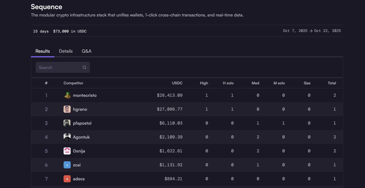Viewport: 365px width, 188px height.
Task: Click the # rank column header
Action: pos(46,83)
